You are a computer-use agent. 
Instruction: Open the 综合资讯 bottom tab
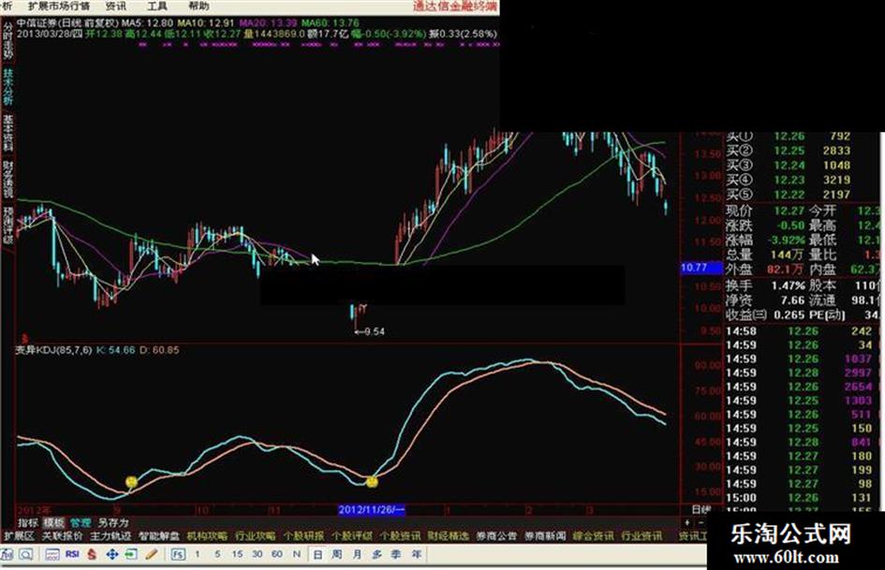click(593, 535)
